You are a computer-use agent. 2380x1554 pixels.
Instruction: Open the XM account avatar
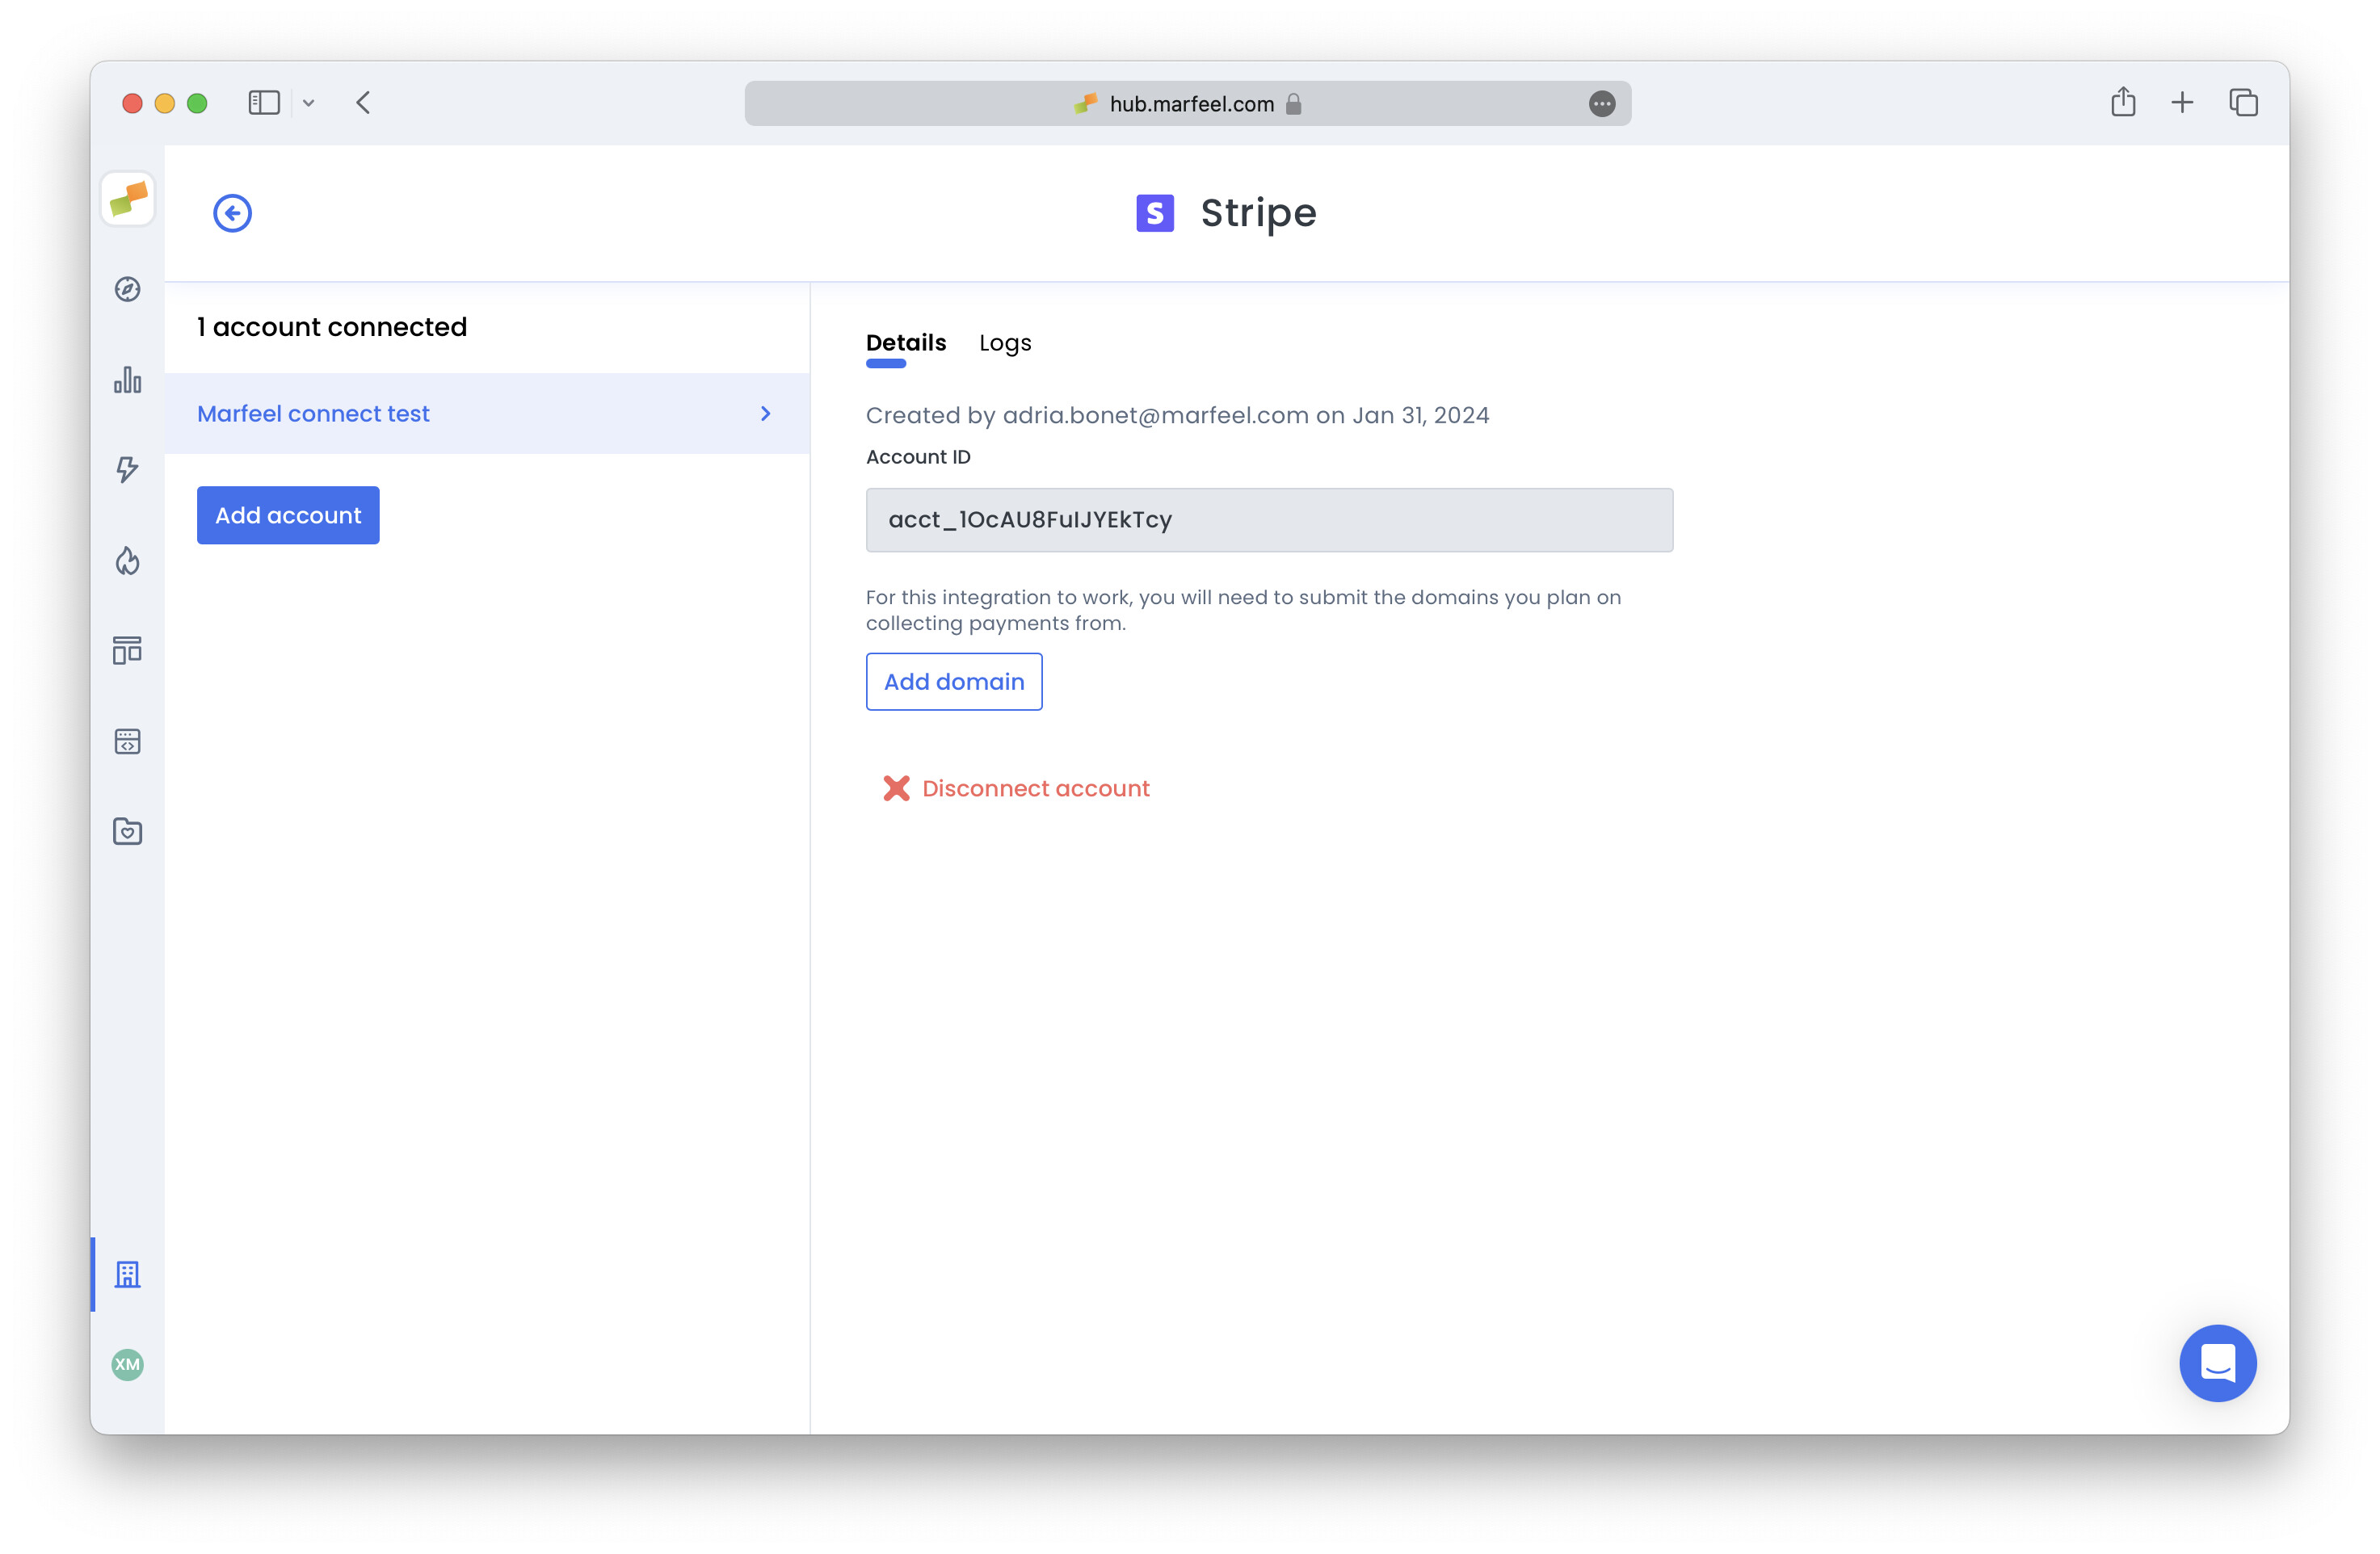click(127, 1365)
